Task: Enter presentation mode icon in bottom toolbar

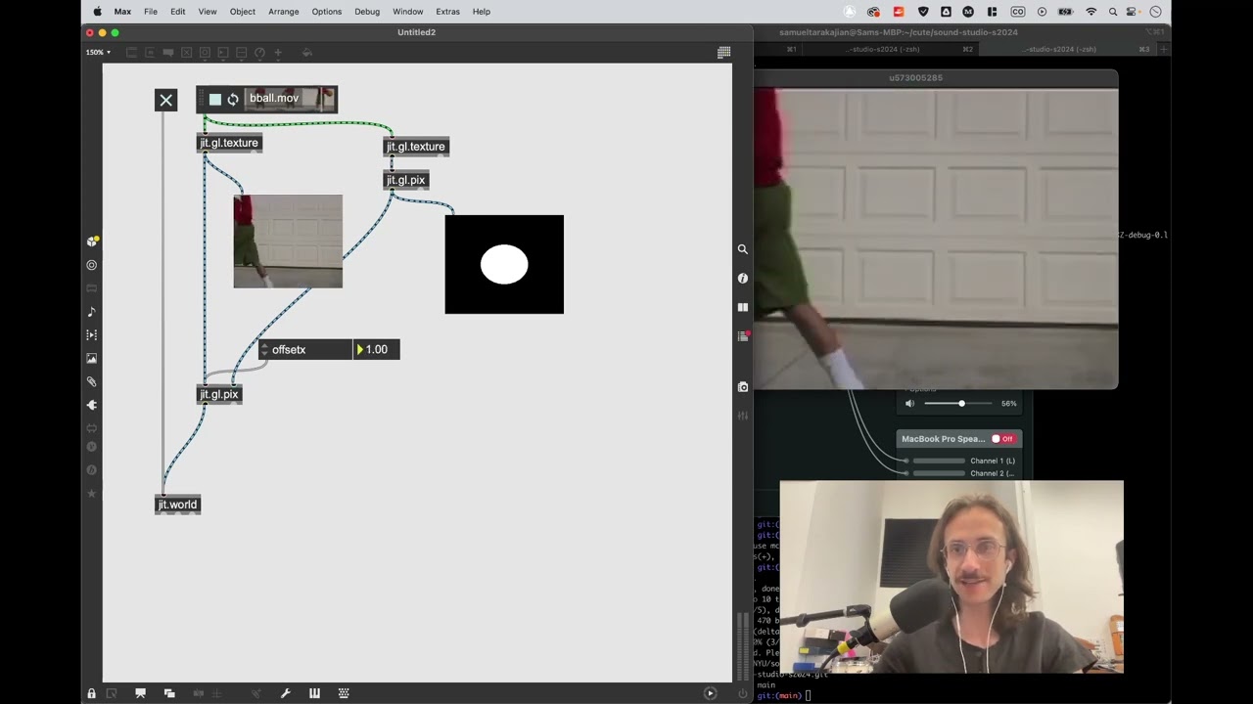Action: point(141,693)
